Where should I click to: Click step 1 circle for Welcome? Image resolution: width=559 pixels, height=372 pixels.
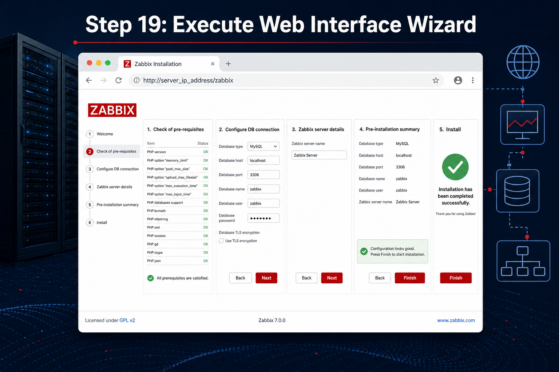90,134
